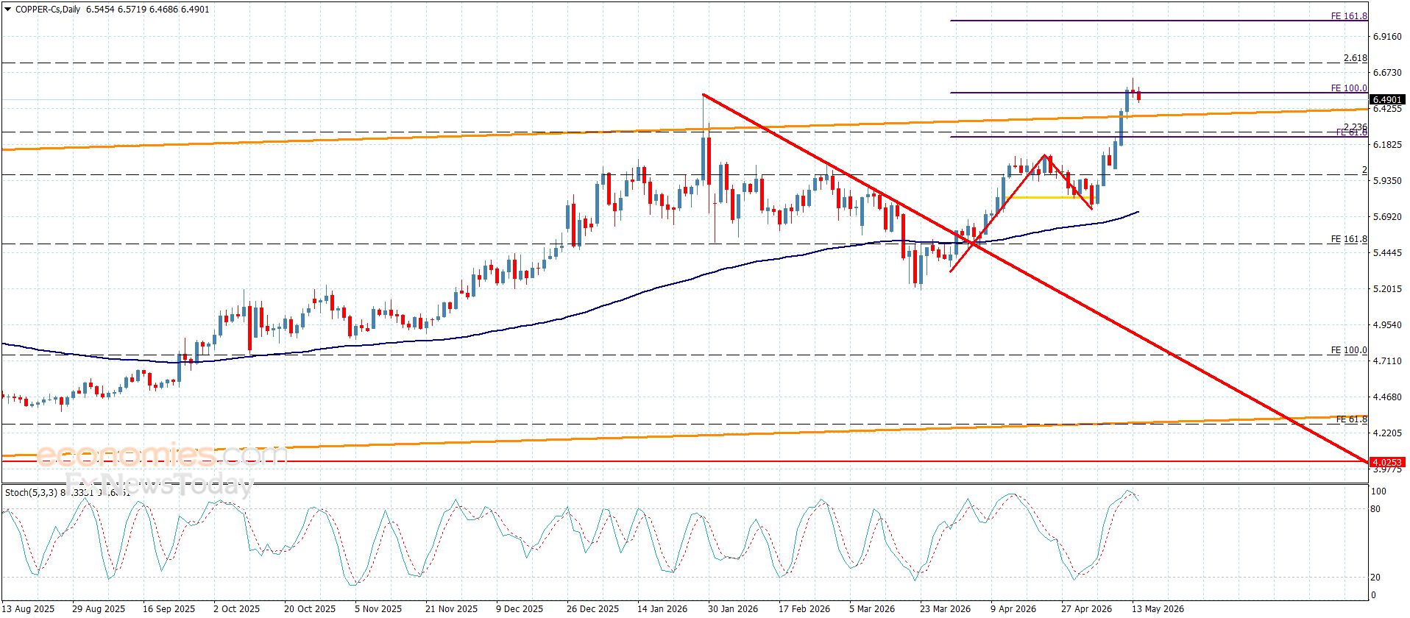The image size is (1410, 618).
Task: Click the 6.1825 price axis value
Action: [x=1387, y=145]
